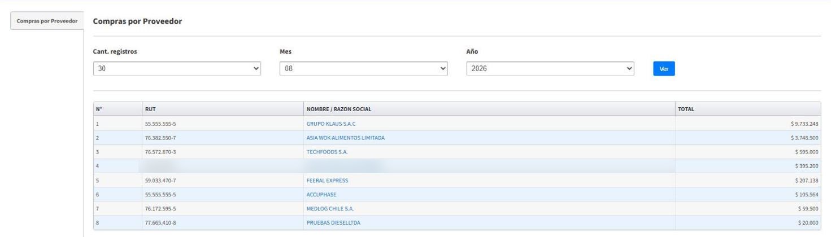Screen dimensions: 831x237
Task: Click row number 1 in GRUPO KLAUS row
Action: tap(117, 124)
